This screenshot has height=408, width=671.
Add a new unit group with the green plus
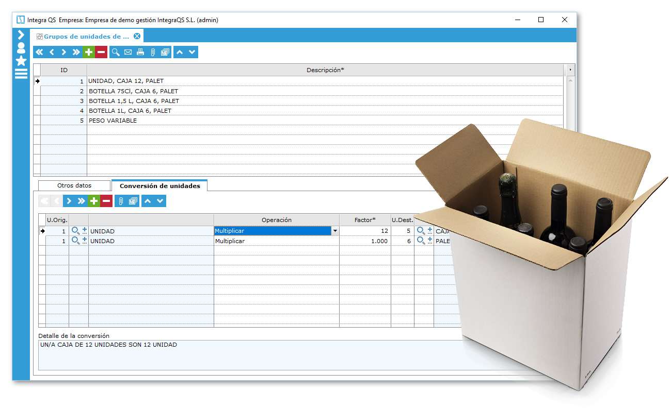[x=88, y=52]
